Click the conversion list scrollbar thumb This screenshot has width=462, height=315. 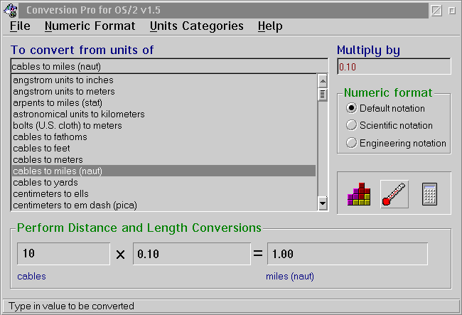tap(323, 95)
